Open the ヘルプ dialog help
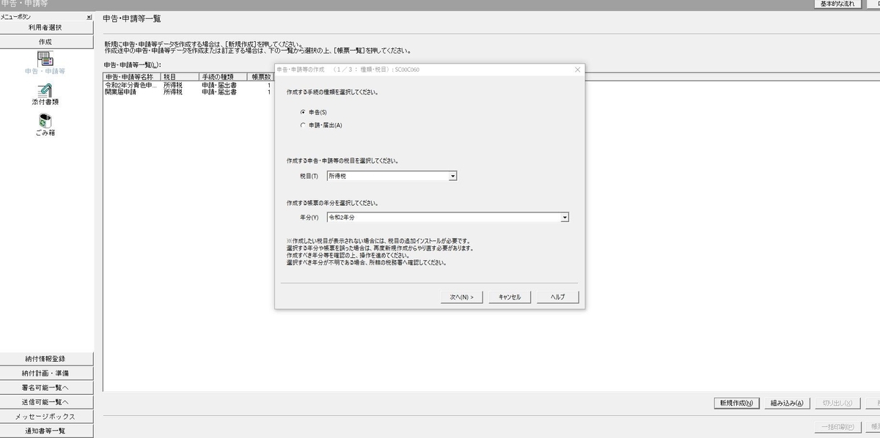Screen dimensions: 880x438 (x=557, y=297)
